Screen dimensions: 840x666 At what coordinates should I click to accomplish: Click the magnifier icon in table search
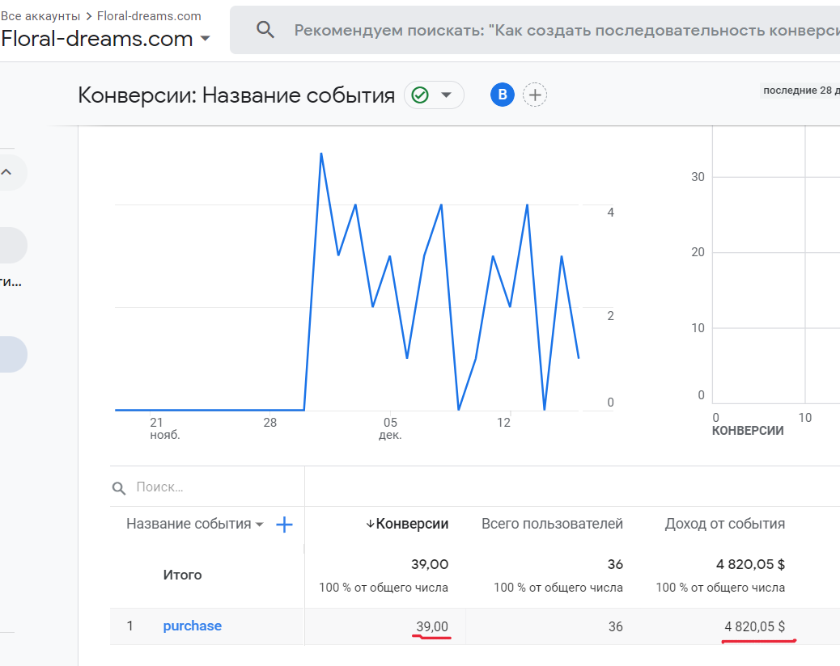pyautogui.click(x=119, y=488)
